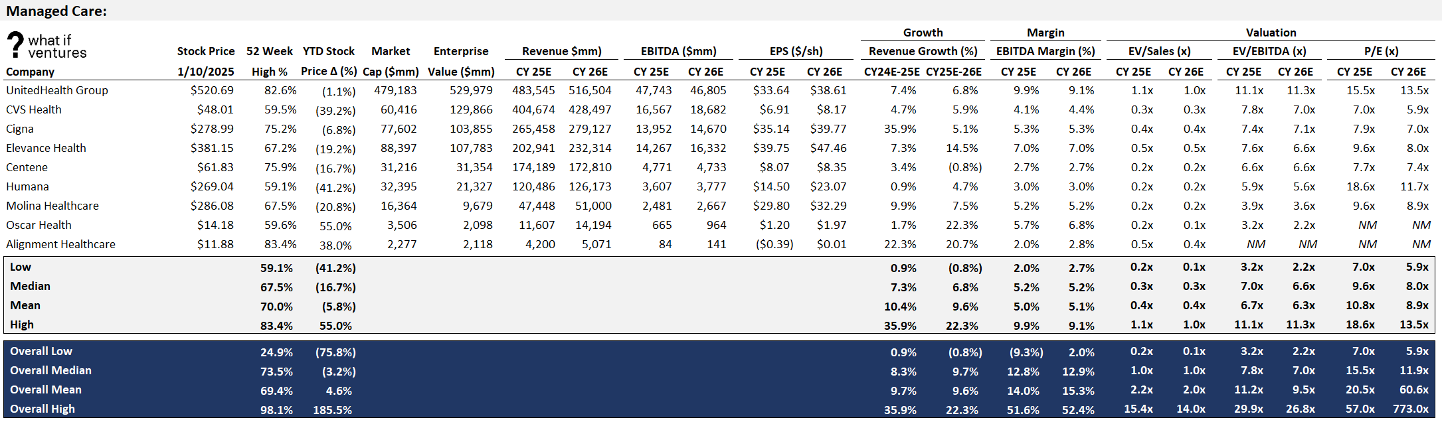Image resolution: width=1442 pixels, height=422 pixels.
Task: Click Molina market cap 16,364
Action: (399, 206)
